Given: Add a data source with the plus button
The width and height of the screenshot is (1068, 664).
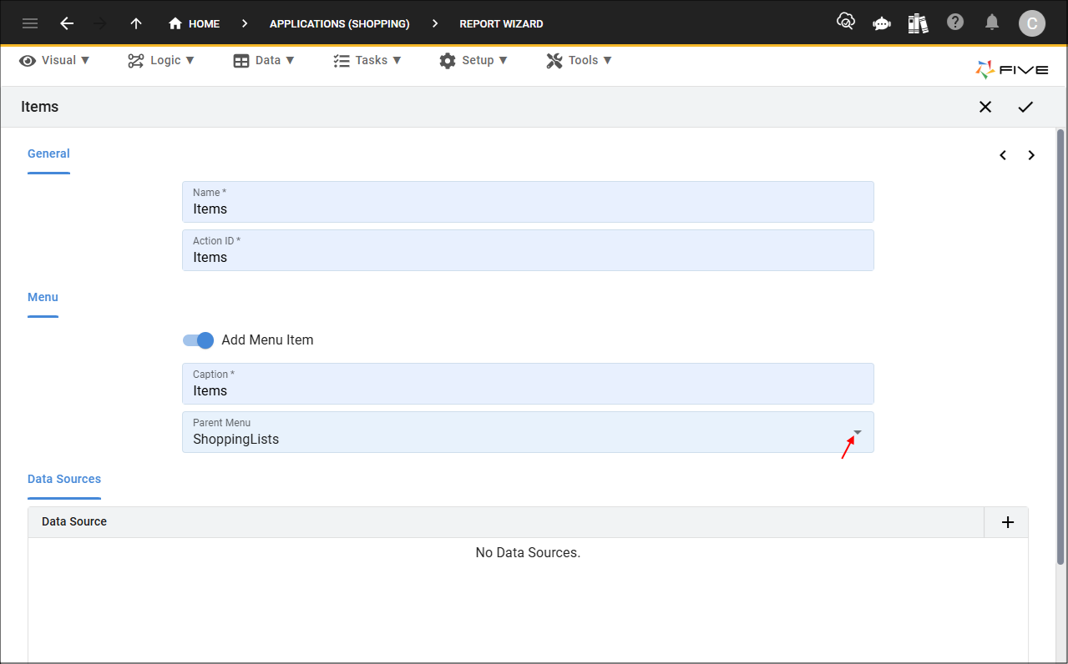Looking at the screenshot, I should 1008,522.
